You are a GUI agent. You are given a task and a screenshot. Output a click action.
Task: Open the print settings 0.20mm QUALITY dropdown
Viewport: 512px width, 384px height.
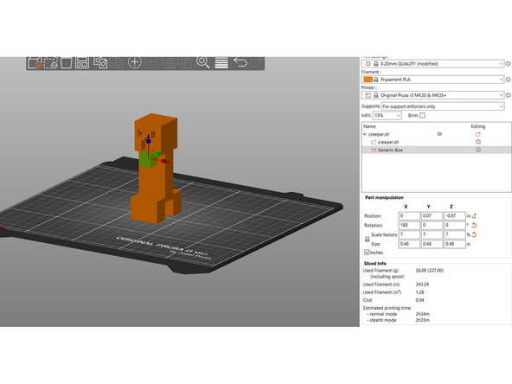tap(433, 64)
